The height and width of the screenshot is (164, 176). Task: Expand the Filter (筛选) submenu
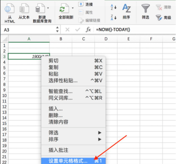point(73,133)
